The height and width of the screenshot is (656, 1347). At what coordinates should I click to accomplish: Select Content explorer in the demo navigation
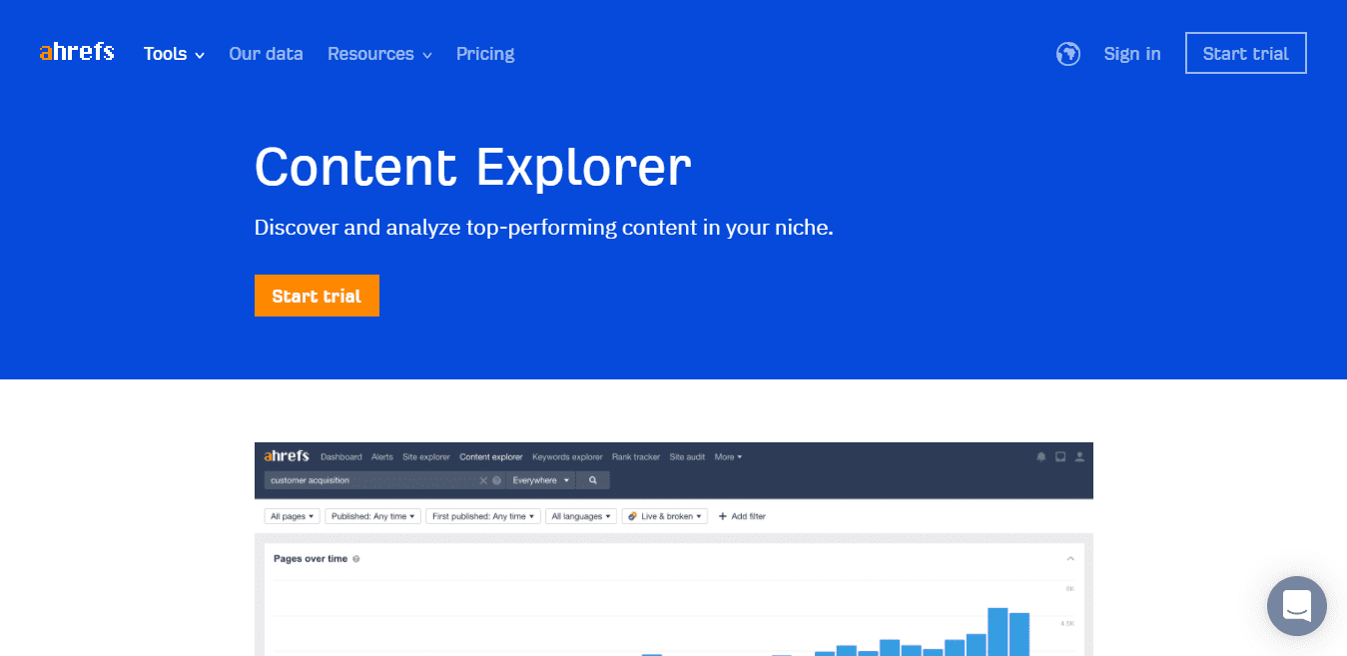point(490,456)
